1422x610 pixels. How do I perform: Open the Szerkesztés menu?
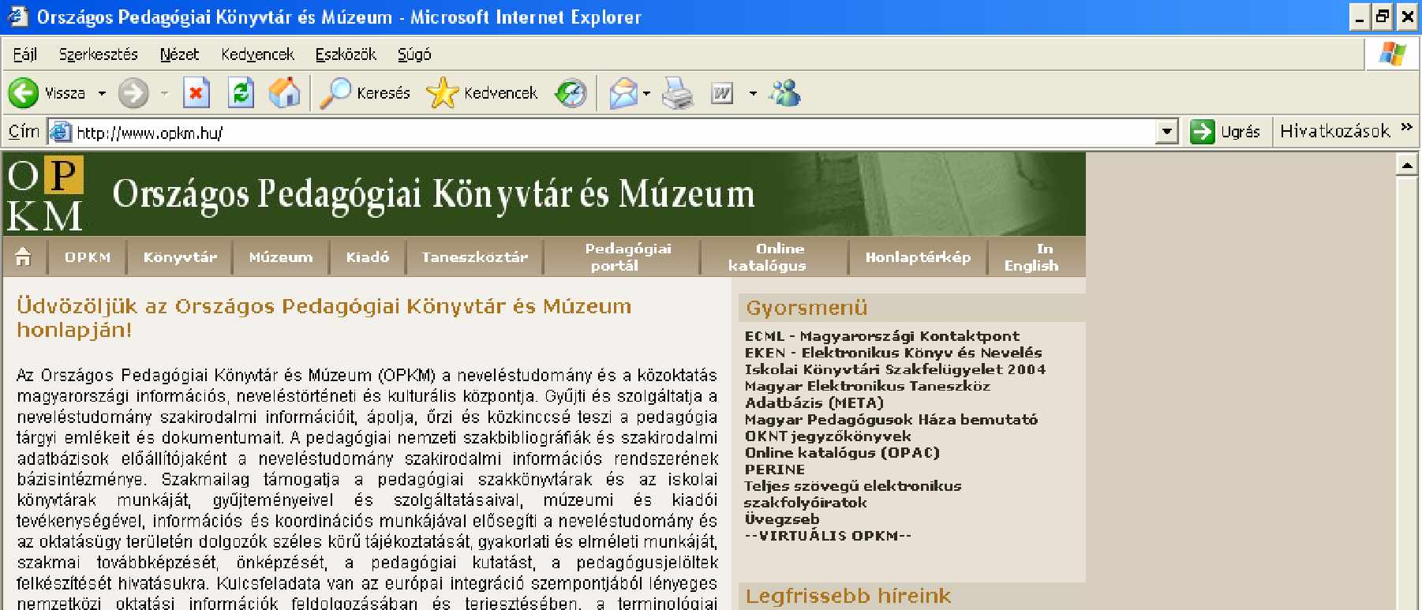coord(99,54)
